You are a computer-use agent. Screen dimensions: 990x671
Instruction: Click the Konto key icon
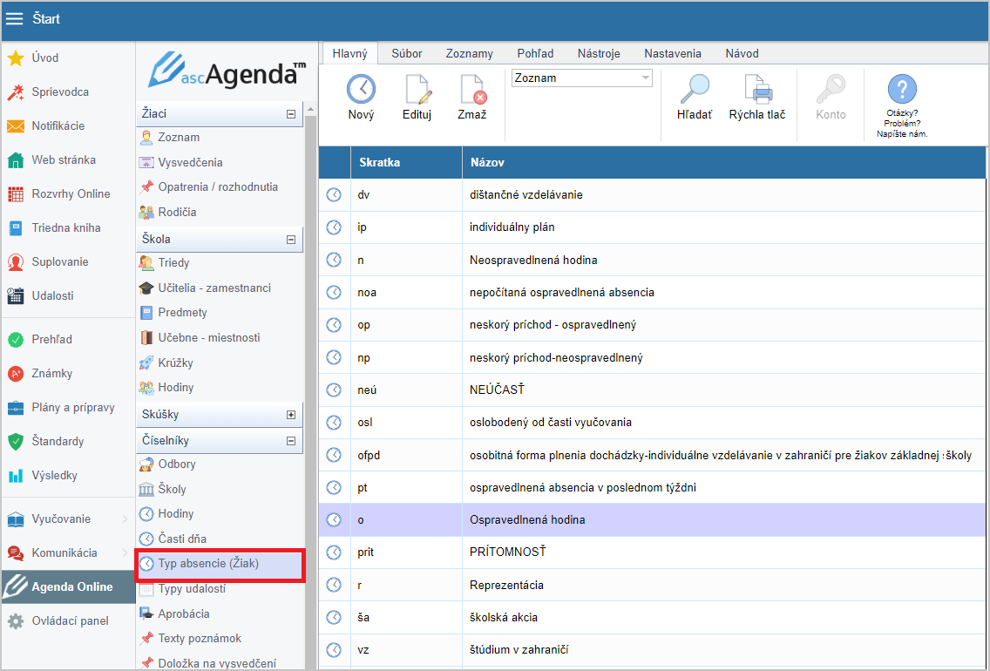[831, 89]
